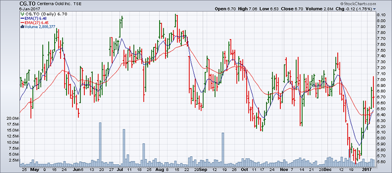This screenshot has height=173, width=392.
Task: Click the volume bars icon in legend
Action: pos(22,26)
